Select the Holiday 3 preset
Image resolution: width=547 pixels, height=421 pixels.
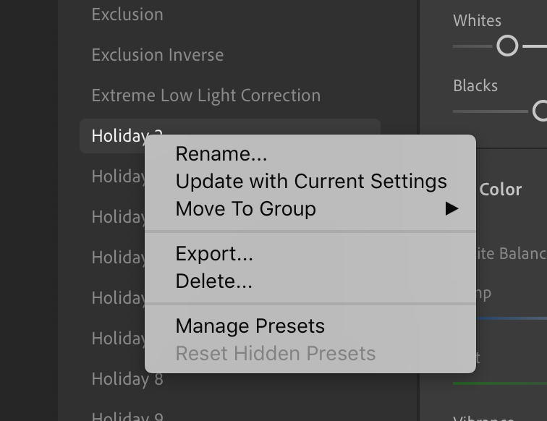point(117,177)
